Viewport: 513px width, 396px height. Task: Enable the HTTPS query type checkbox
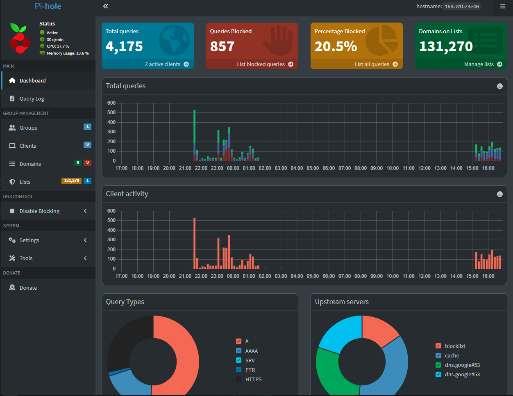tap(239, 379)
